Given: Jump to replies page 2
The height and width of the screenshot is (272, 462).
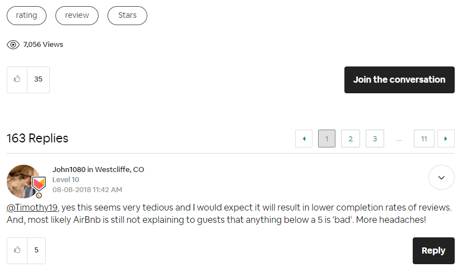Looking at the screenshot, I should pyautogui.click(x=351, y=139).
